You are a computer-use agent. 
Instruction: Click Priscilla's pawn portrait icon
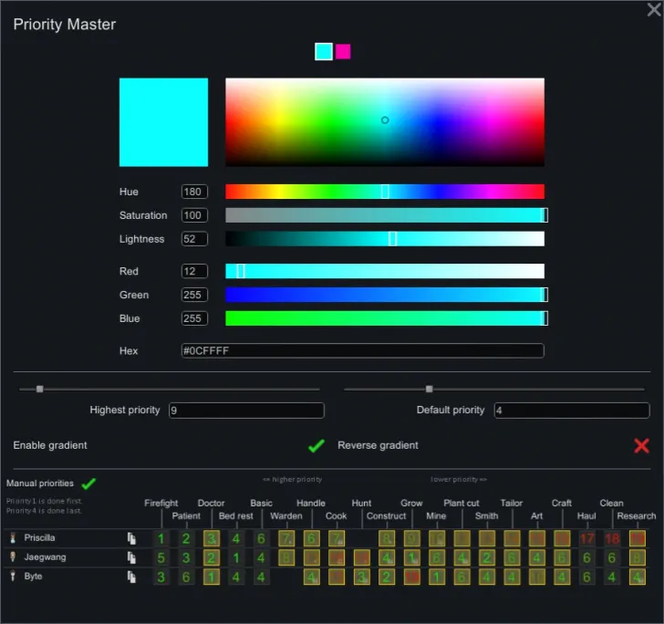point(14,538)
